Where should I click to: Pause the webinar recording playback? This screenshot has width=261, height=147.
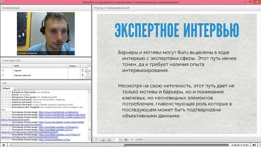(x=4, y=145)
